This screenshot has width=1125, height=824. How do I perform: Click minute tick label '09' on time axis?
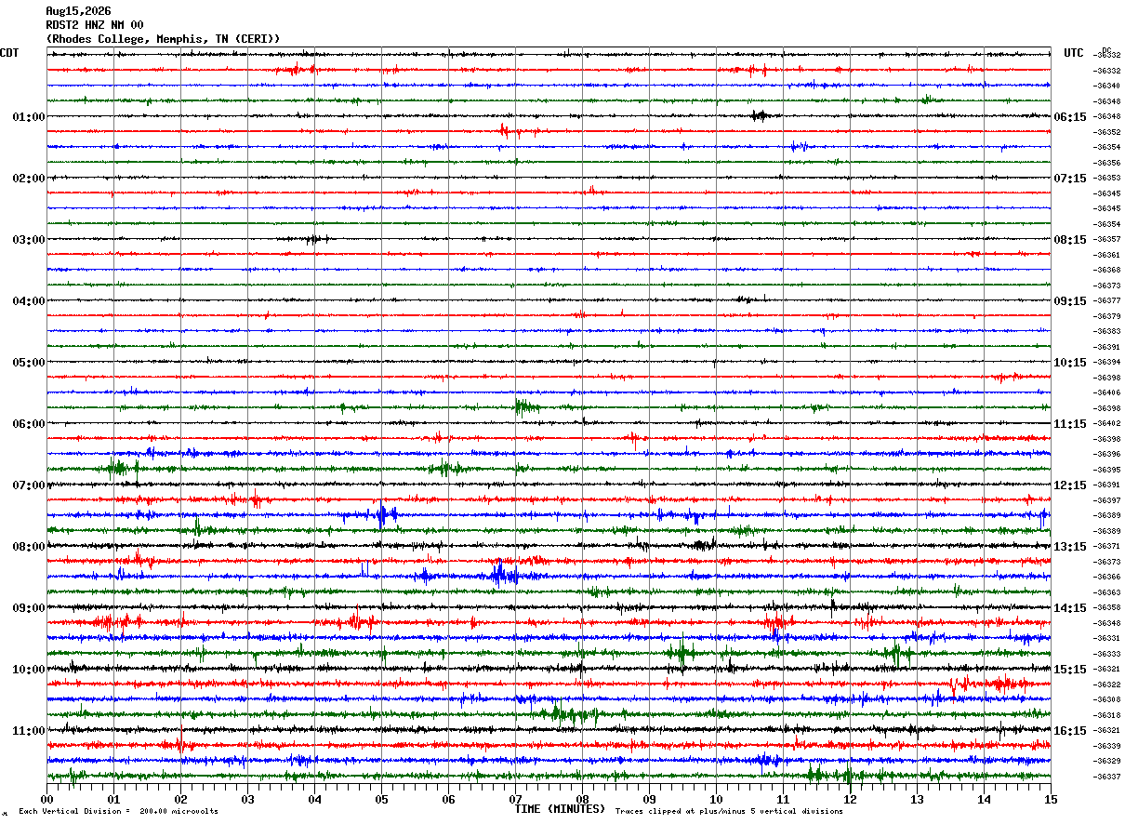click(x=649, y=799)
